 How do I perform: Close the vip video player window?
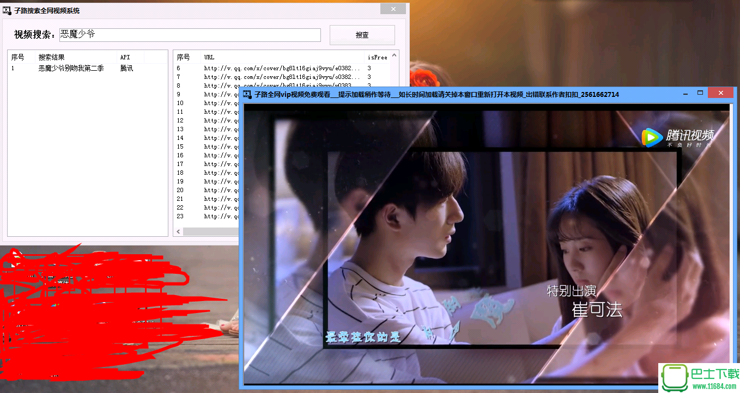coord(720,93)
